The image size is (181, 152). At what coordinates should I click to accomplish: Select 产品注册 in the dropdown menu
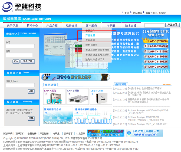click(x=97, y=35)
